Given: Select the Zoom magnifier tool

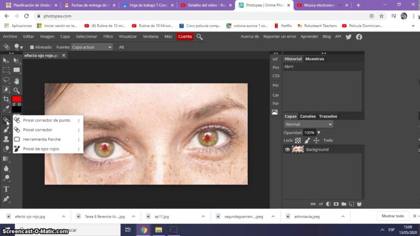Looking at the screenshot, I should coord(16,91).
